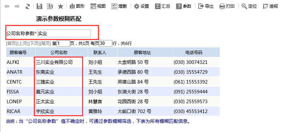This screenshot has height=132, width=286.
Task: Click the rows-per-page input box
Action: coord(106,44)
